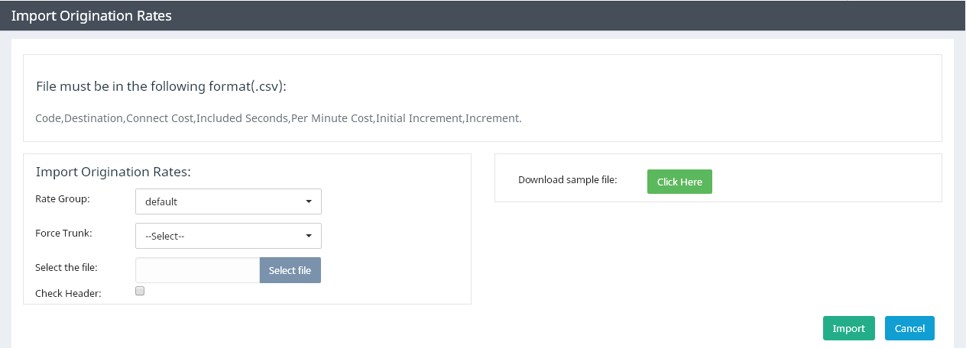Click the Download sample file label
Image resolution: width=966 pixels, height=348 pixels.
pos(568,180)
